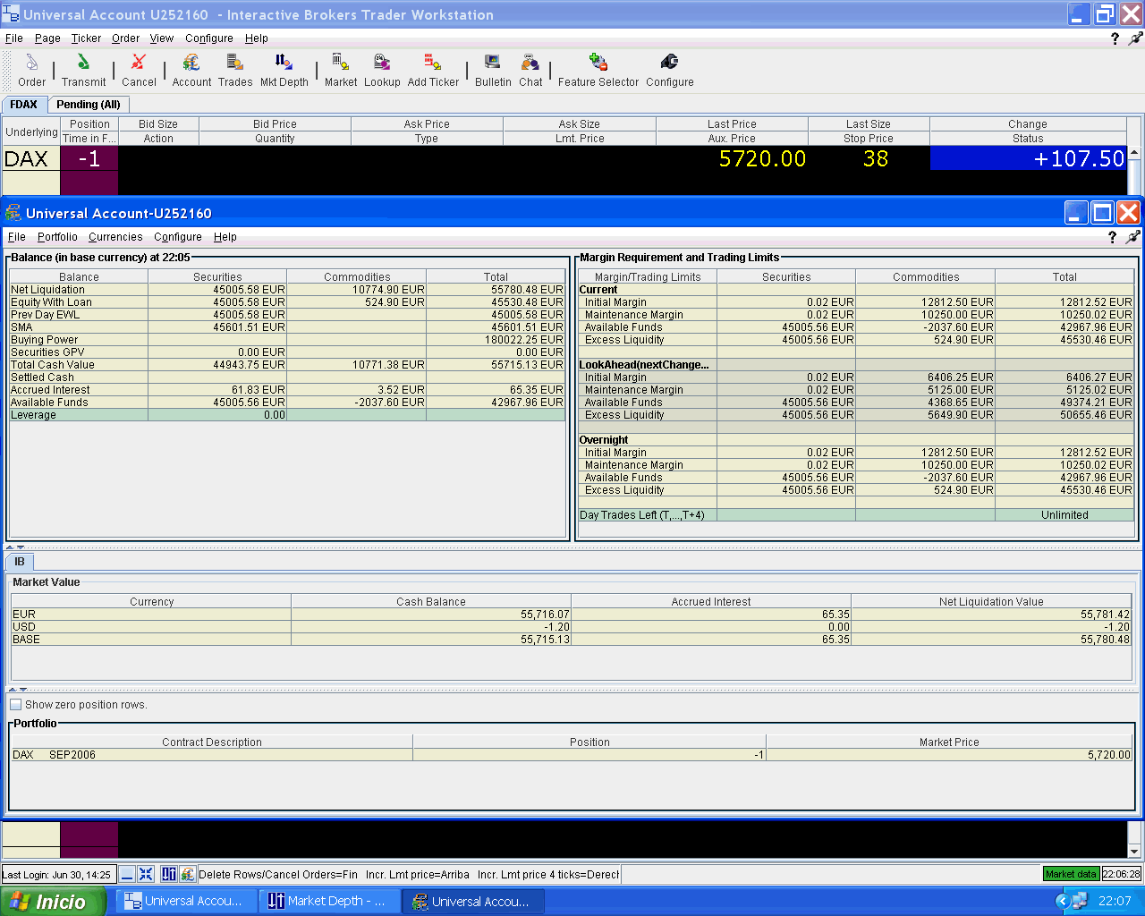Click Day Trades Left Unlimited value
Image resolution: width=1145 pixels, height=916 pixels.
(x=1064, y=515)
